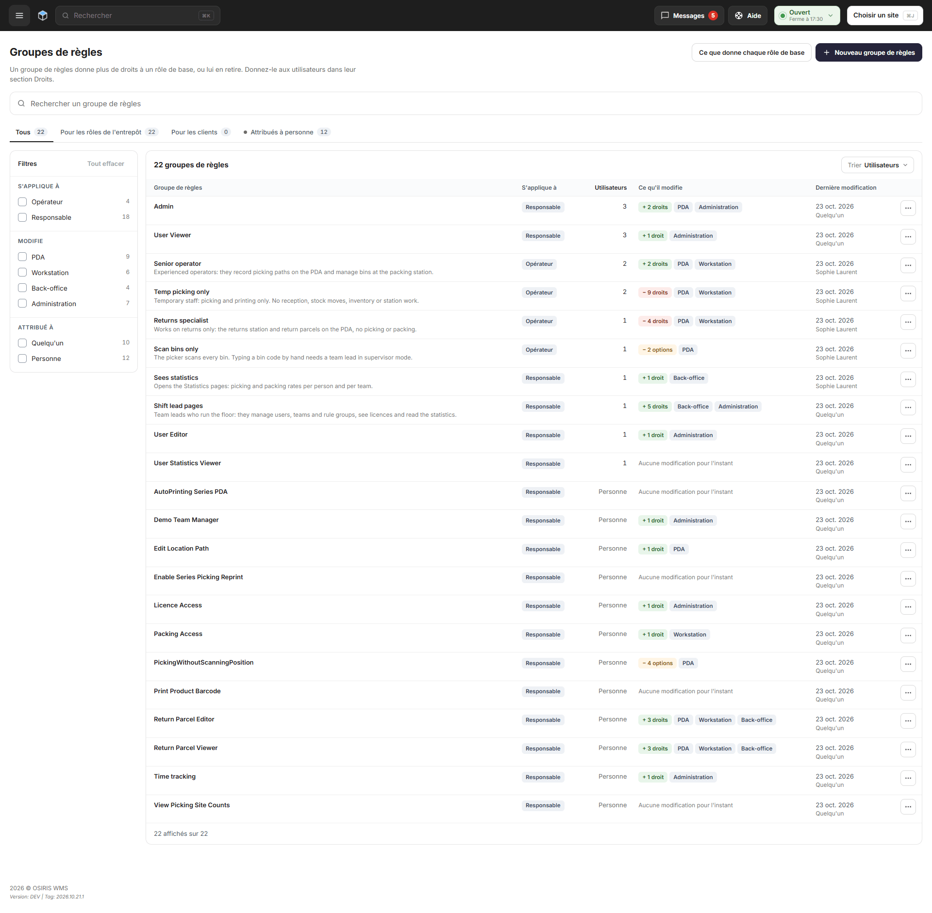Open the more-options menu for Time tracking

click(x=908, y=778)
